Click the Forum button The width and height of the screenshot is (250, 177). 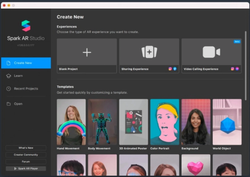click(26, 162)
